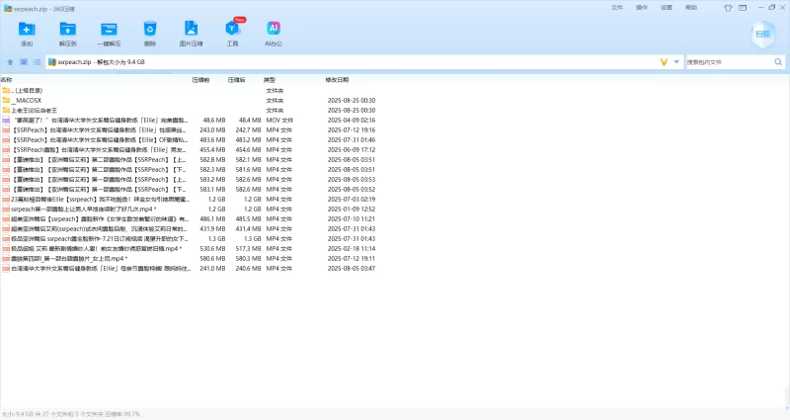The image size is (790, 420).
Task: Click the 582.3 MB size cell
Action: 212,169
